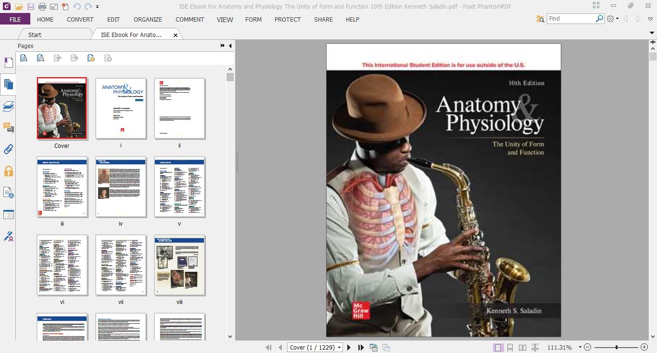Save the document using the floppy disk icon

pyautogui.click(x=30, y=7)
